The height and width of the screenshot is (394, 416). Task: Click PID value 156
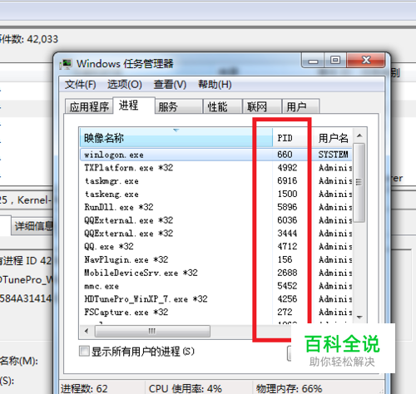[285, 259]
